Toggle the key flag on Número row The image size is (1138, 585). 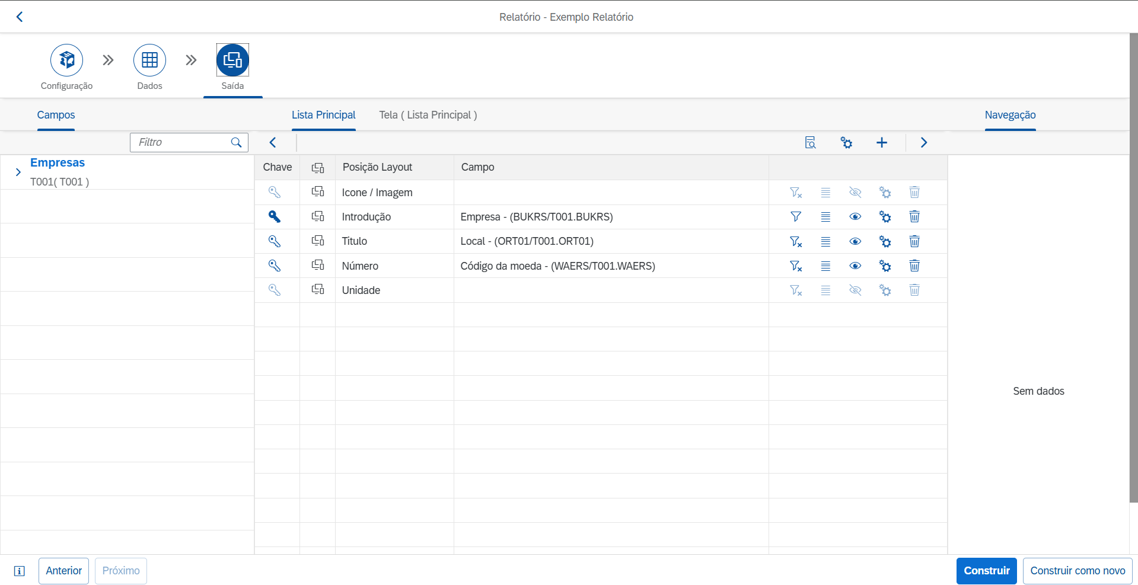(x=274, y=266)
